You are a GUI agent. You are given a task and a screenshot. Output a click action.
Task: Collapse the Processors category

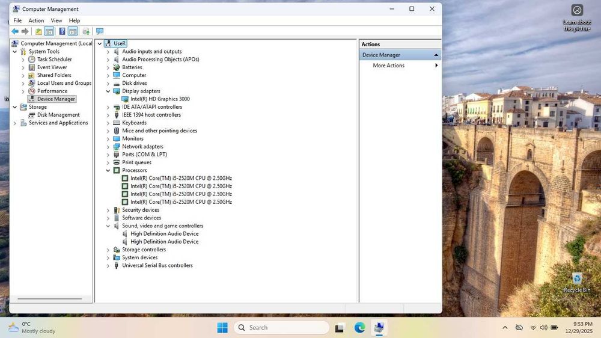108,170
